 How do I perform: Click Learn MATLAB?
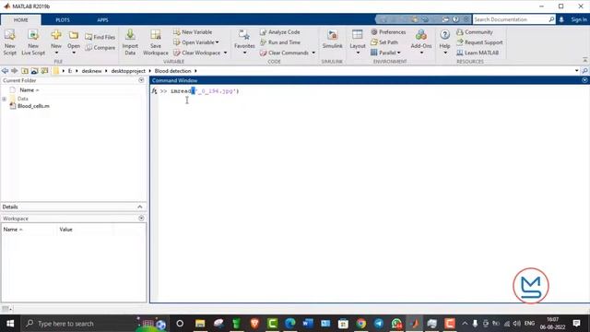click(478, 53)
